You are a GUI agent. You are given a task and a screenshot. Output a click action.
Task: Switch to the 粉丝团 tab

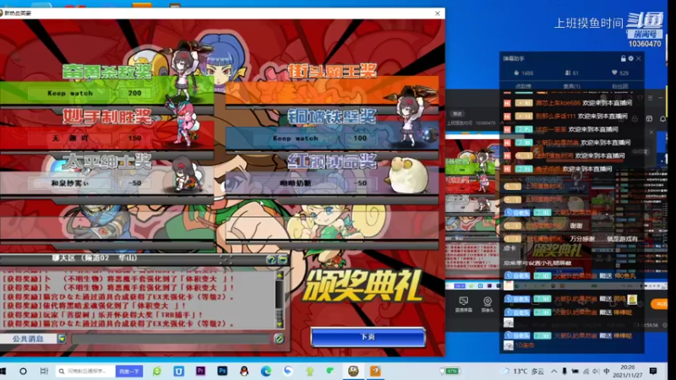coord(620,86)
